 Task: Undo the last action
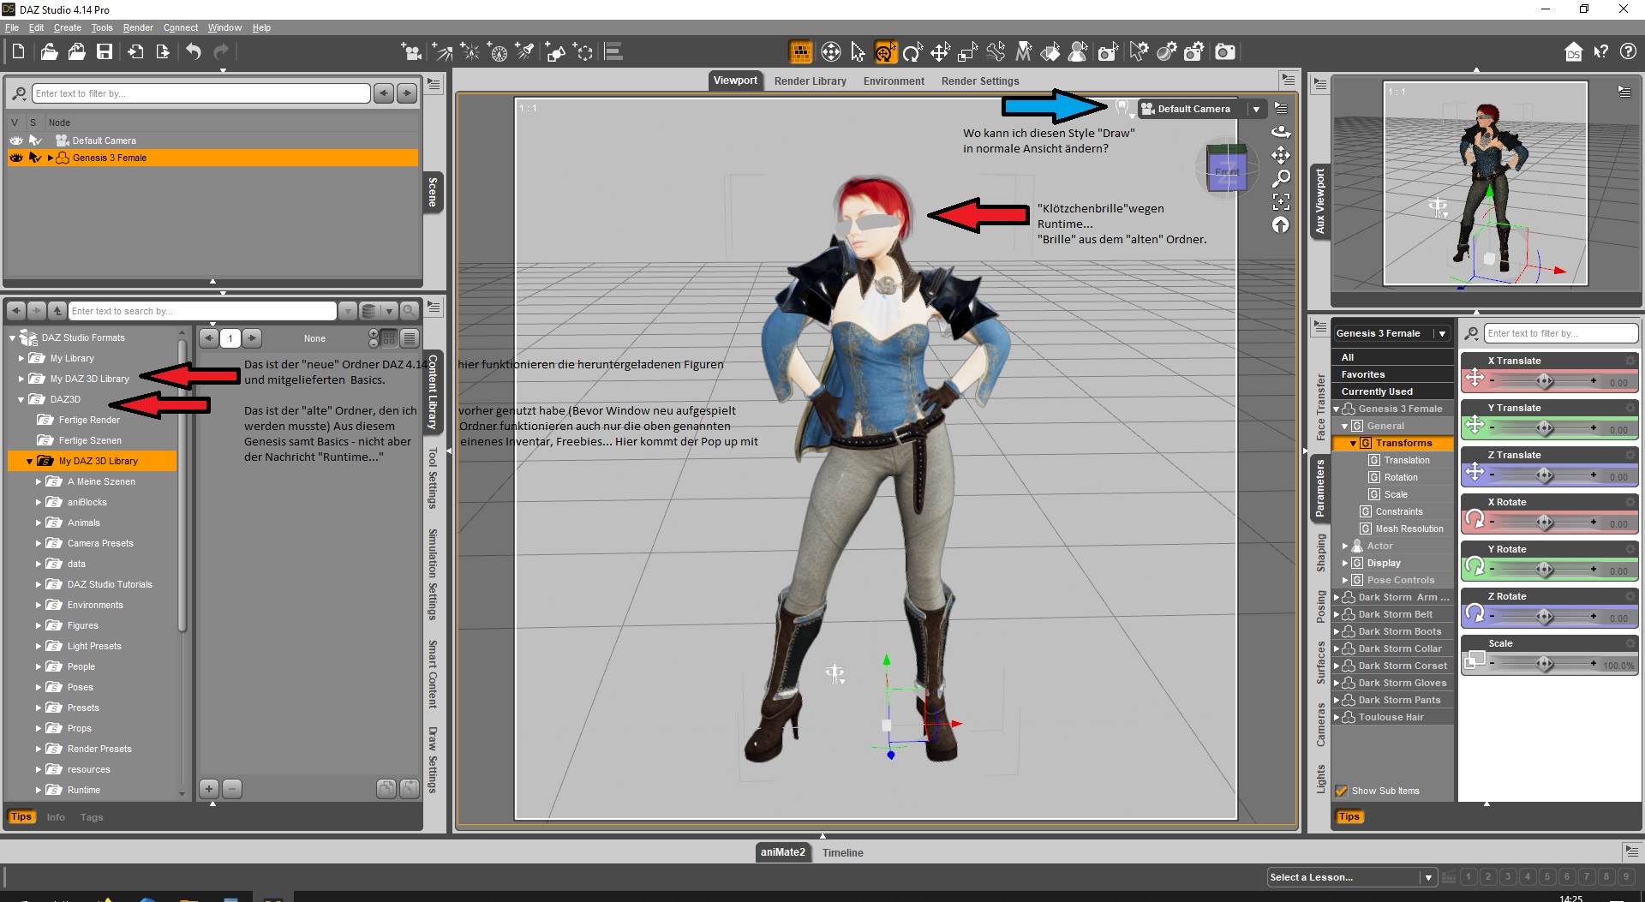[194, 52]
